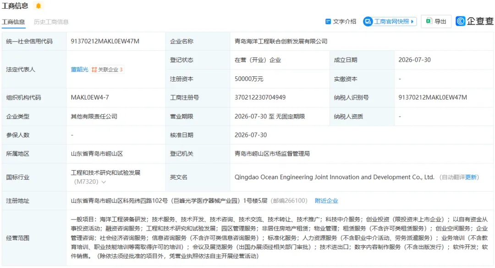Select the registered address text
The image size is (495, 268).
click(x=169, y=201)
